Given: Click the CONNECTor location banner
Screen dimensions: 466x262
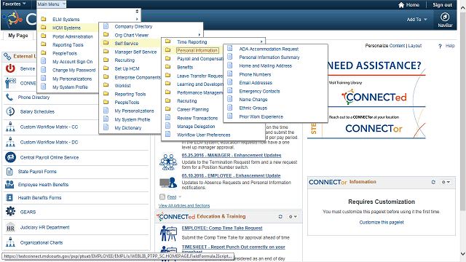Looking at the screenshot, I should point(374,129).
